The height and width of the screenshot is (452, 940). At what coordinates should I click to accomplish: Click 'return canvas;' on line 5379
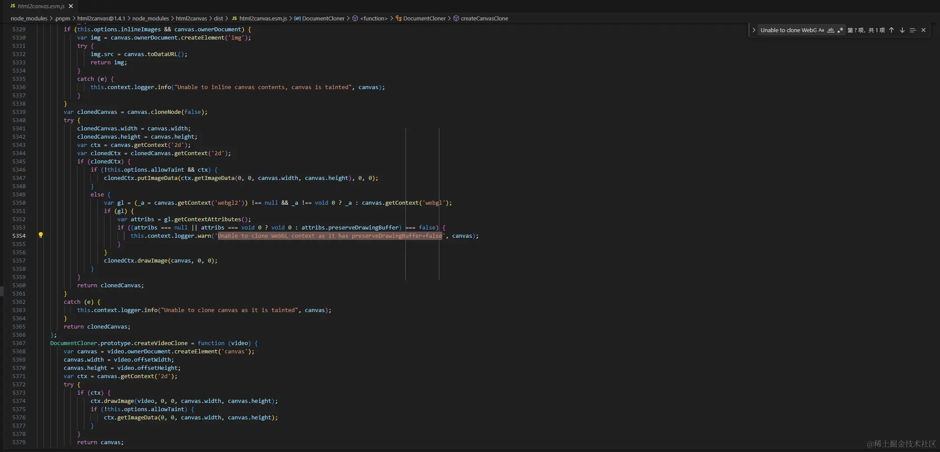[x=100, y=442]
